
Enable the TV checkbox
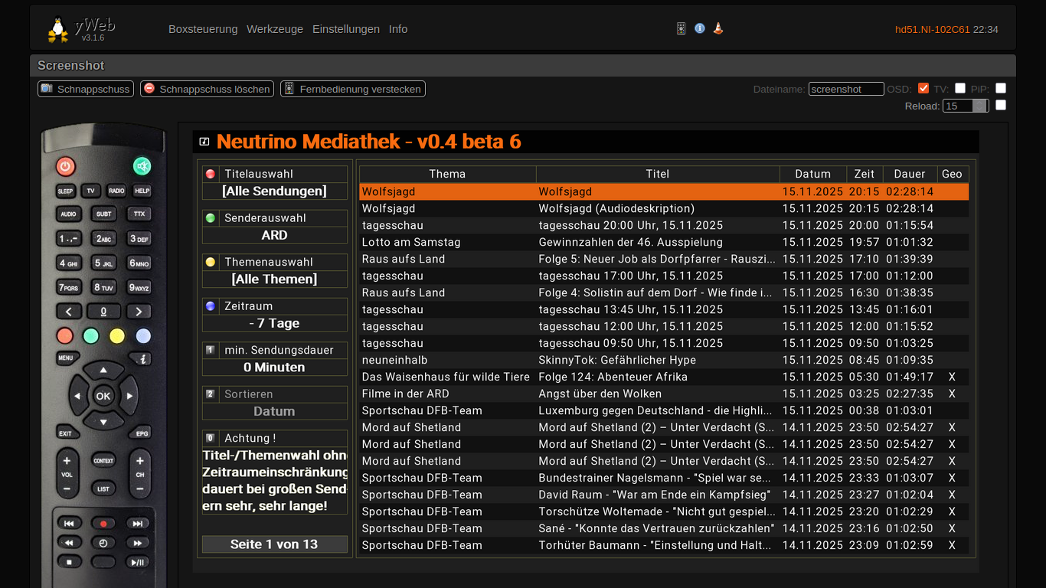pos(960,88)
